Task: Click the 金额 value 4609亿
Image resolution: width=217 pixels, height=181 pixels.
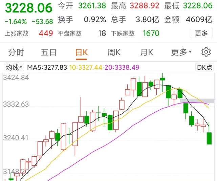Action: [199, 20]
